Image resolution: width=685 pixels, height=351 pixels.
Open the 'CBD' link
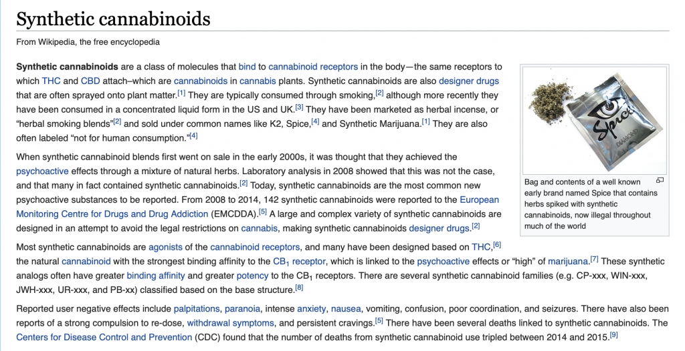90,81
